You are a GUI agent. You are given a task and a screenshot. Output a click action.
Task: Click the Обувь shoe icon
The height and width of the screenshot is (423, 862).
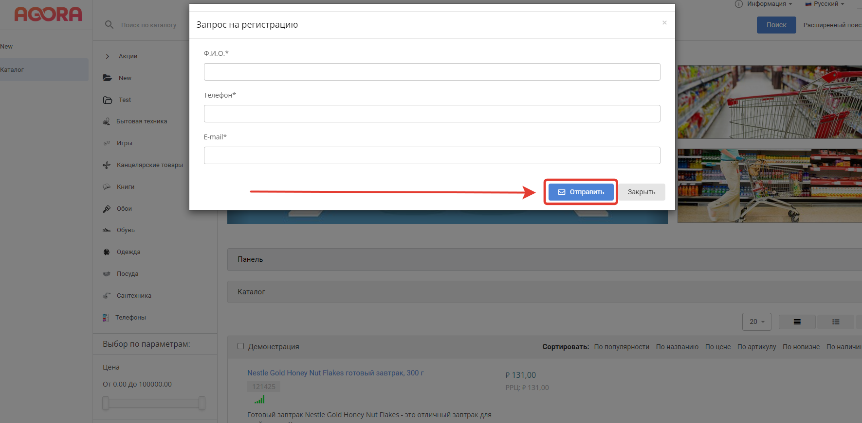pyautogui.click(x=107, y=230)
